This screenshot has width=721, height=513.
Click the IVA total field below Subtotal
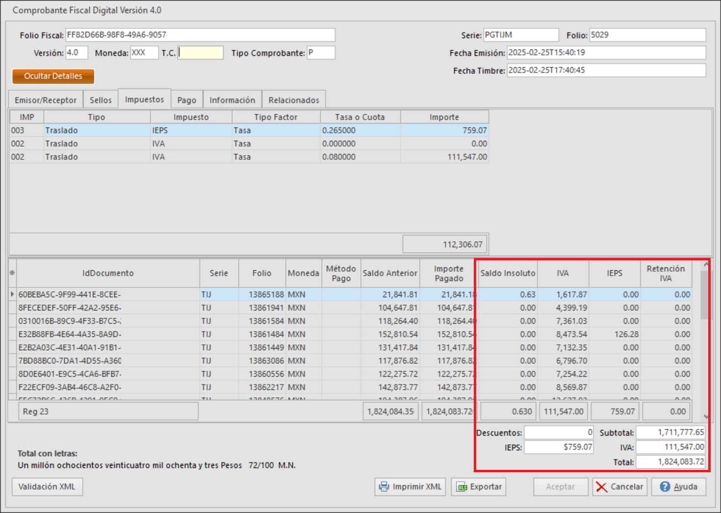click(x=670, y=447)
